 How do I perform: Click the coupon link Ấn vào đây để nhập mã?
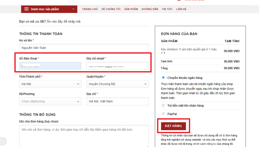64,21
